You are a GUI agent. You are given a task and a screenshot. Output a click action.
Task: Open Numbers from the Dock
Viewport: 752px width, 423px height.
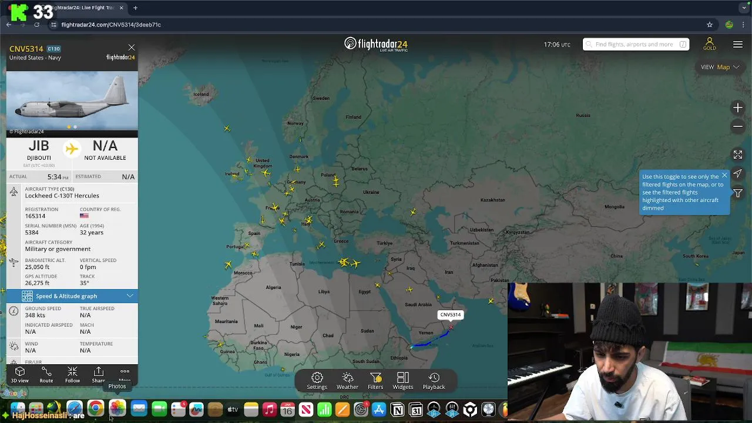[x=324, y=409]
